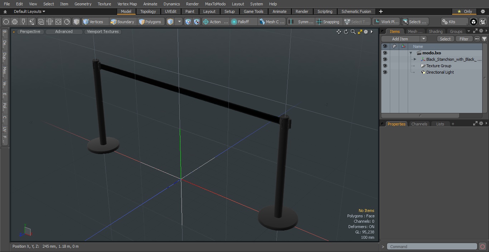Open Add Item dropdown arrow

[x=423, y=39]
